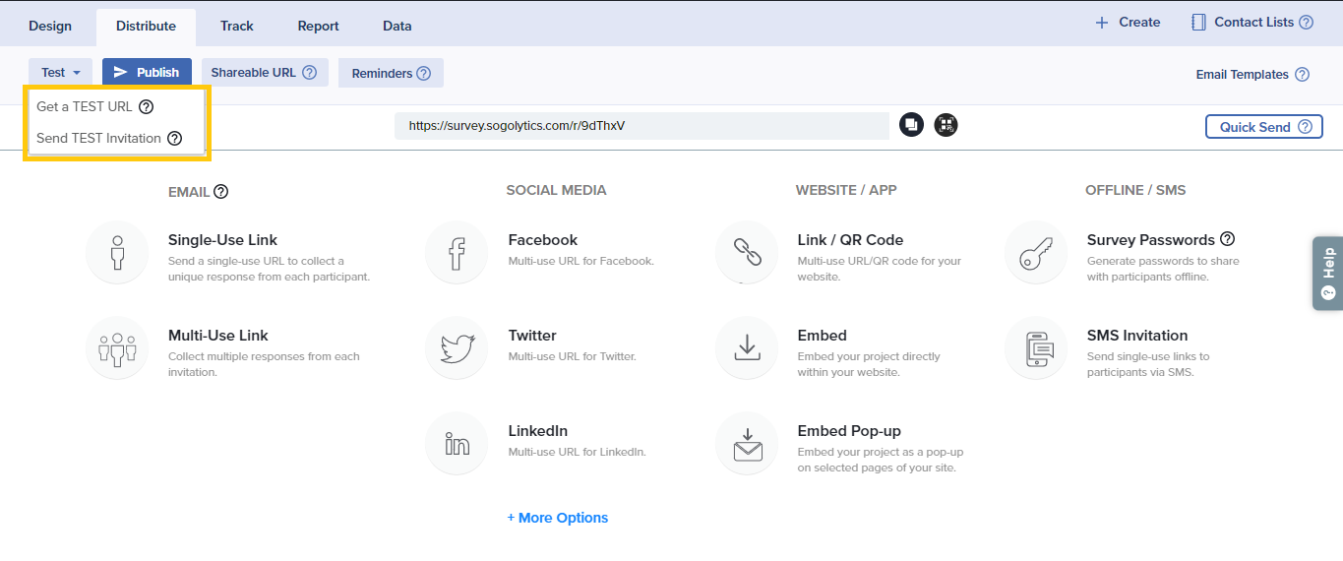Expand + More Options link
1343x561 pixels.
(558, 518)
